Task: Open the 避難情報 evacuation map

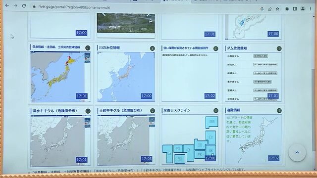Action: tap(254, 139)
